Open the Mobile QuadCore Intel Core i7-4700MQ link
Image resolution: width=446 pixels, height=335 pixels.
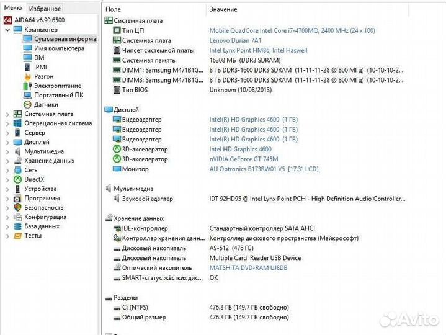pos(292,30)
